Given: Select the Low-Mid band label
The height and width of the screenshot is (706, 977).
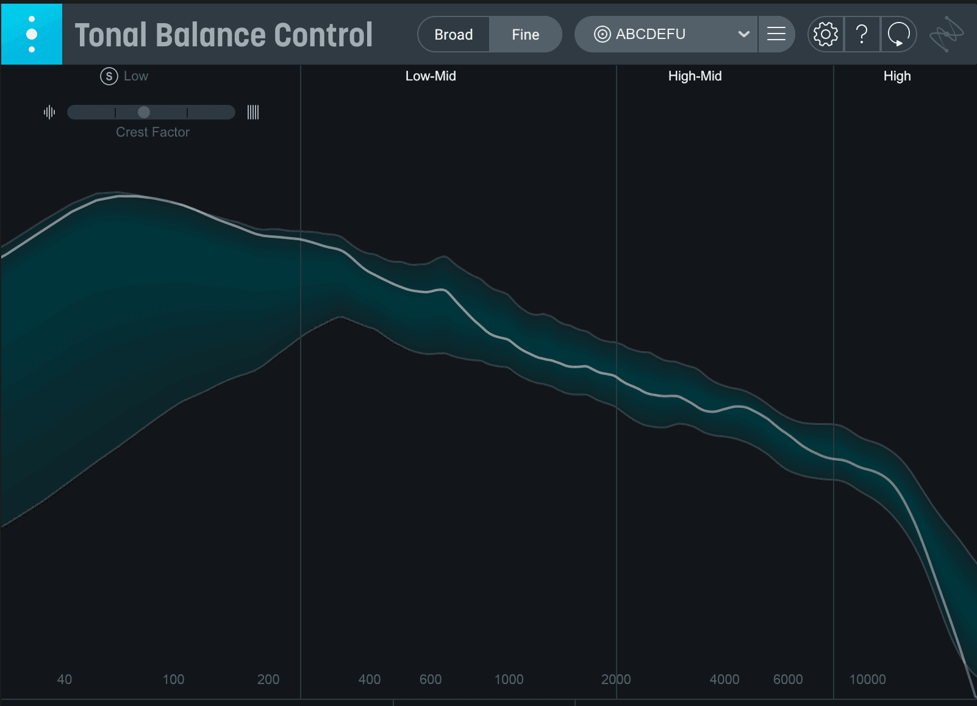Looking at the screenshot, I should click(x=431, y=76).
